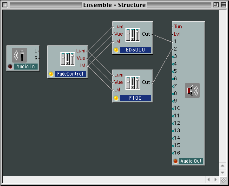
Task: Click the microphone icon in Audio In
Action: [20, 55]
